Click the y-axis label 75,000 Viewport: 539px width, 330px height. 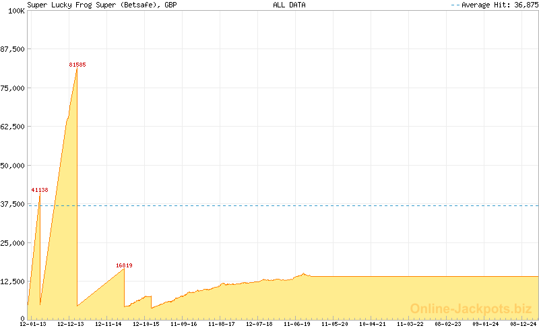13,88
